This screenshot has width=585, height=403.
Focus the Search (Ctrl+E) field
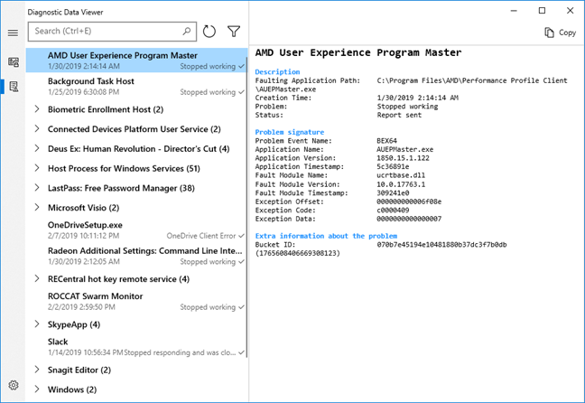coord(112,32)
